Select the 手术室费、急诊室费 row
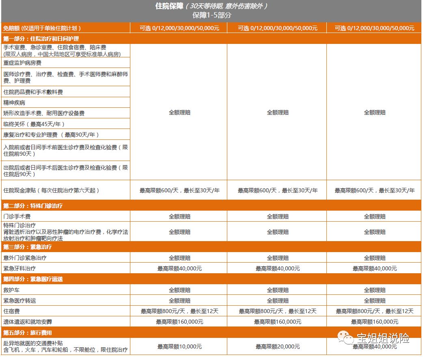The height and width of the screenshot is (357, 423). click(x=65, y=50)
